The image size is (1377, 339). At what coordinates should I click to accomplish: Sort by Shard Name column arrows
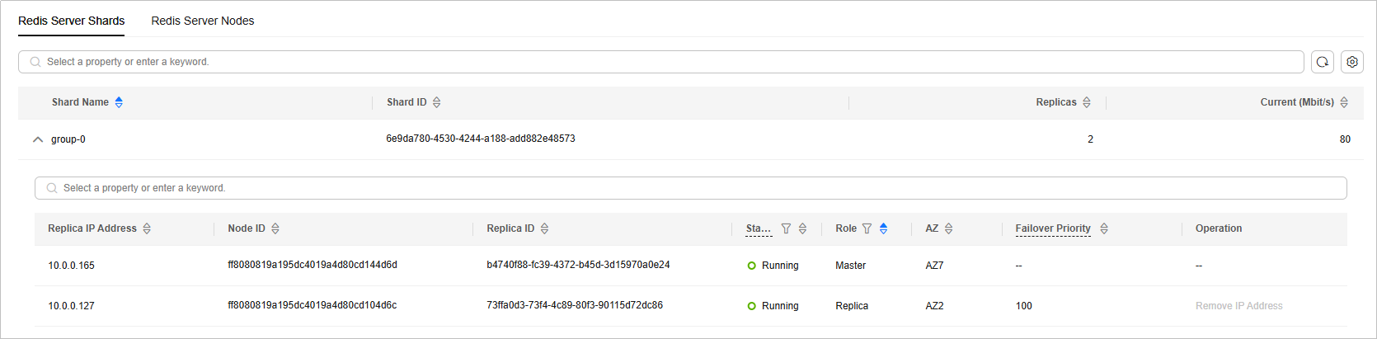(119, 102)
